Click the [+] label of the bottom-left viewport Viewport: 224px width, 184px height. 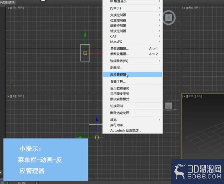[x=8, y=96]
